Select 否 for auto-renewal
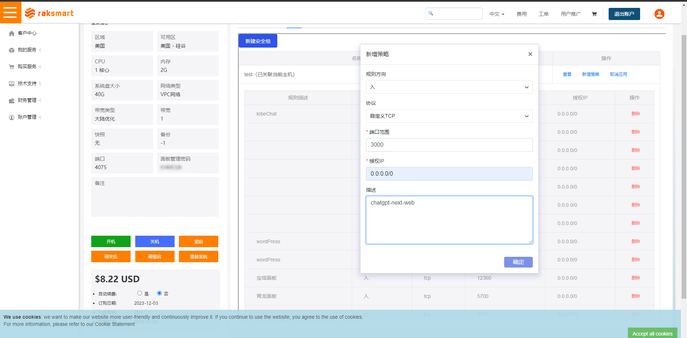The width and height of the screenshot is (687, 338). coord(159,293)
